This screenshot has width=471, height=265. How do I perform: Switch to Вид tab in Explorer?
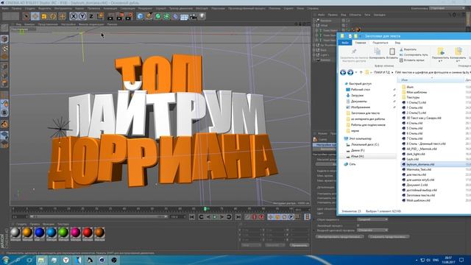(397, 43)
